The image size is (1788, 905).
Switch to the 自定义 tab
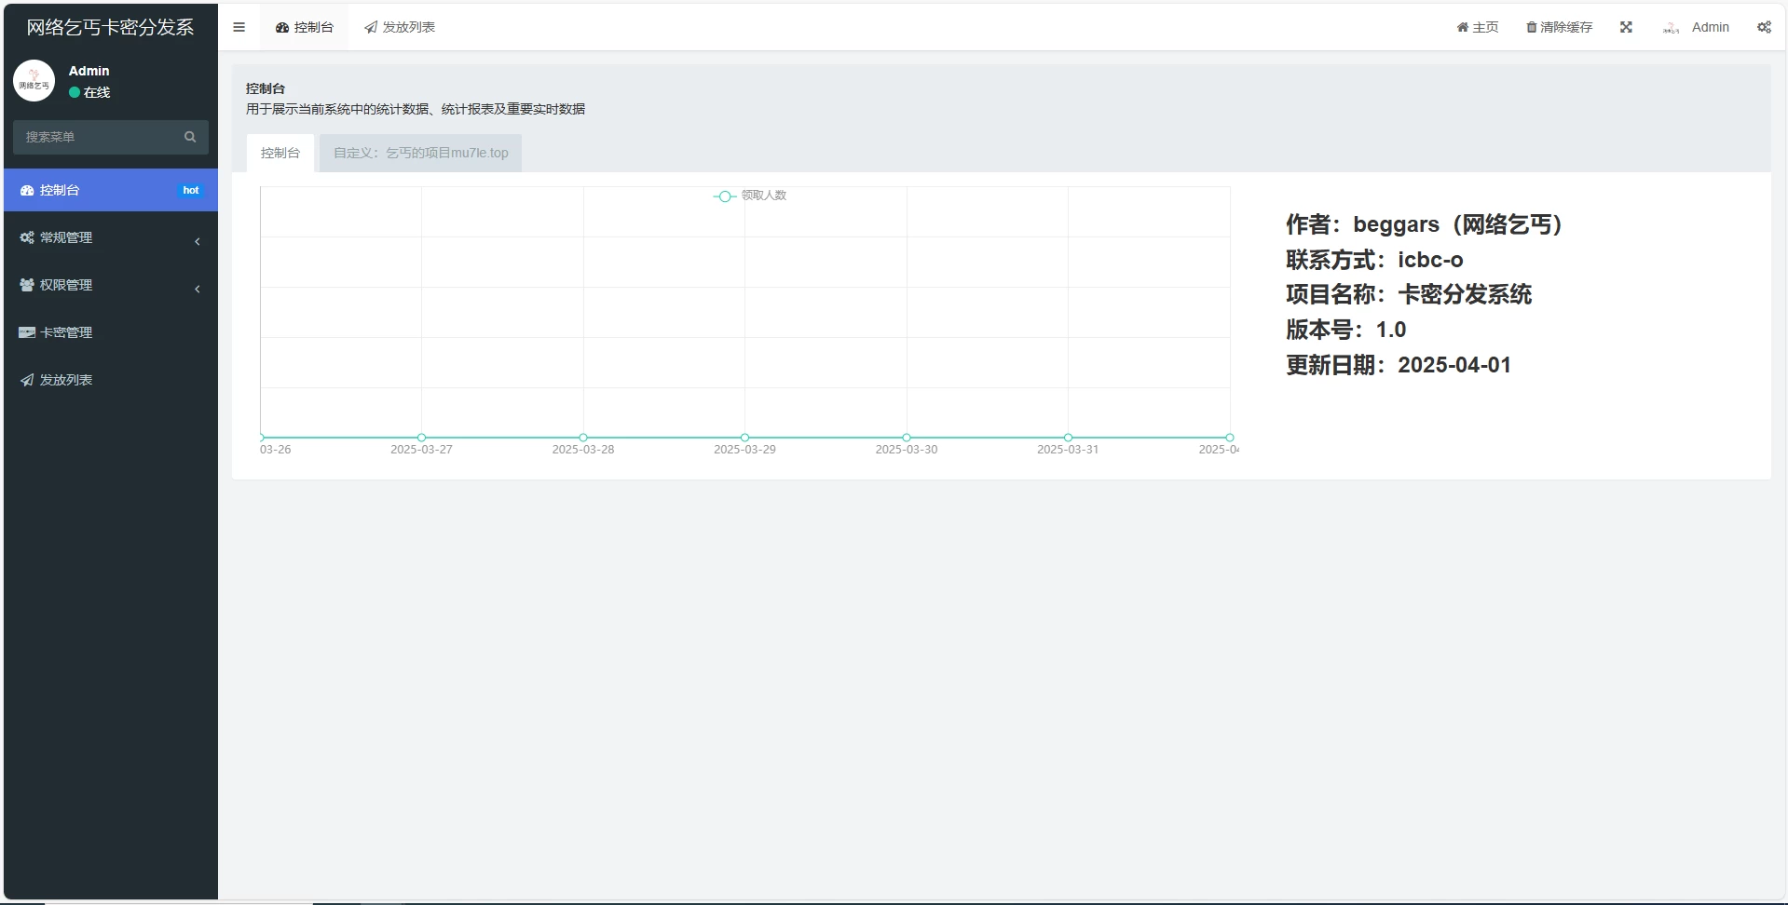coord(420,153)
